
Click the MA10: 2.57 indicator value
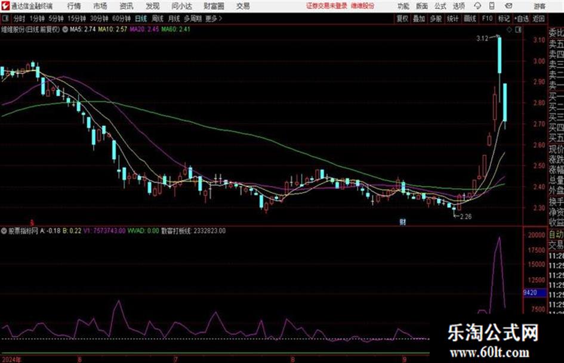tap(113, 29)
